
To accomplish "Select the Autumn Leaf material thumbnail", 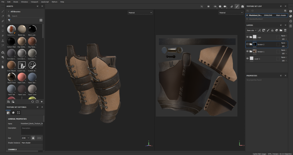I will point(11,29).
